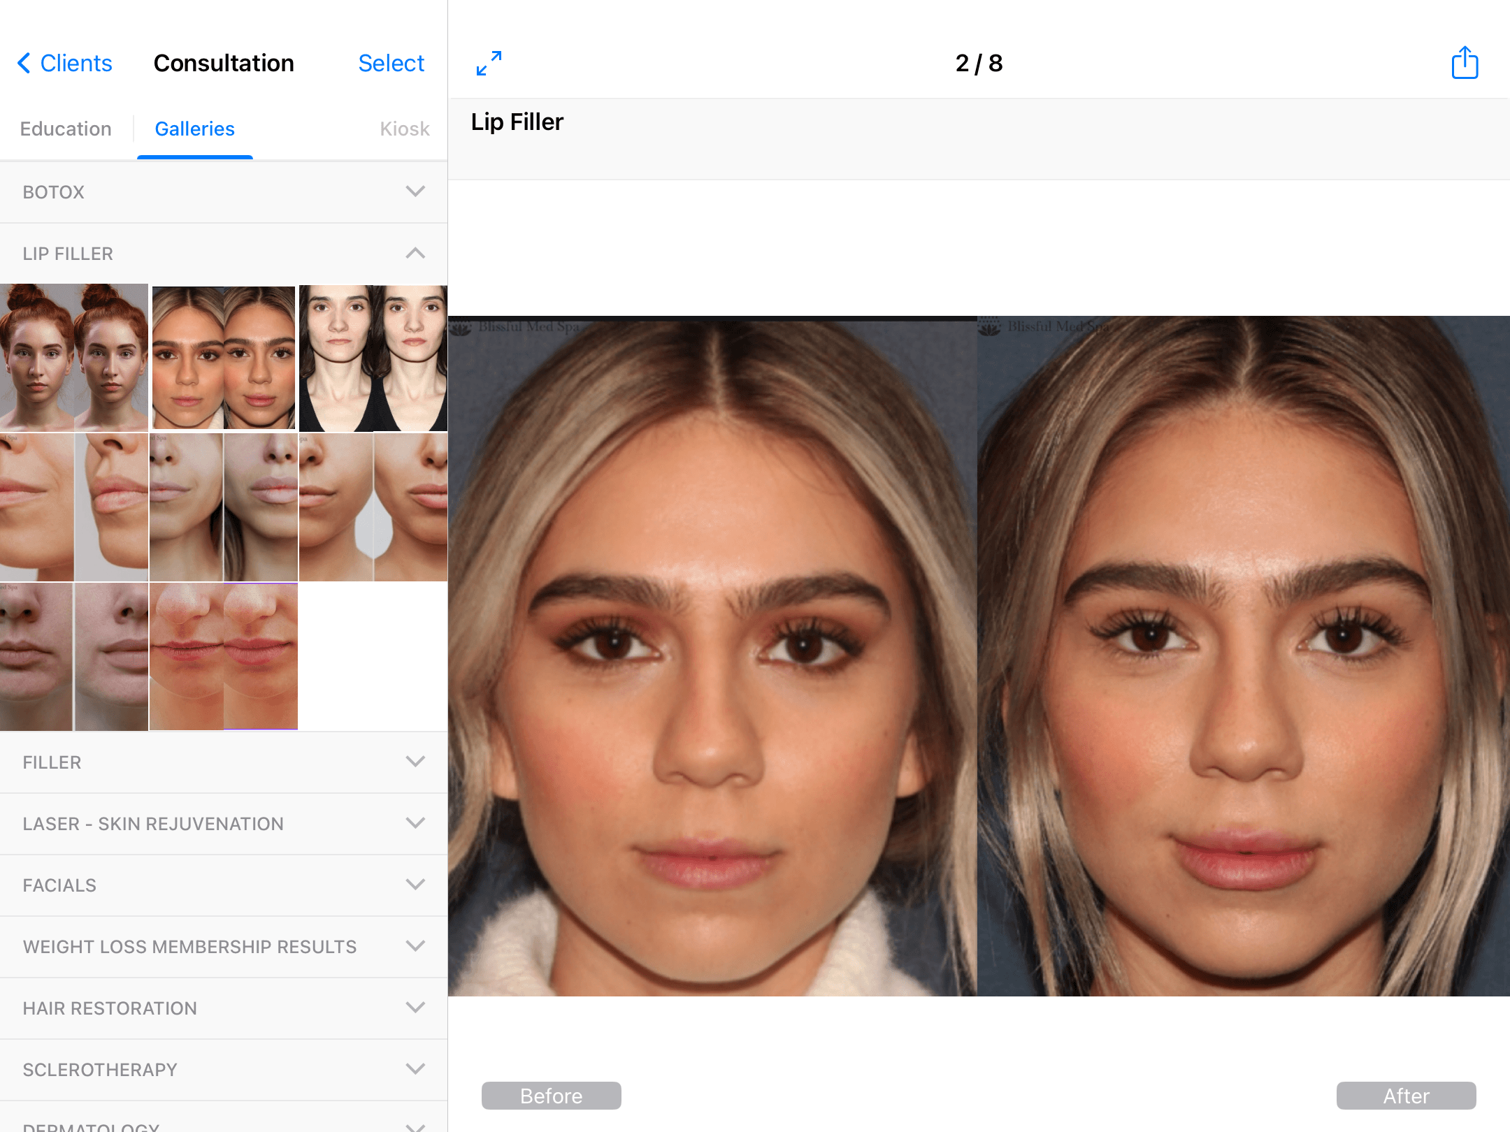The height and width of the screenshot is (1132, 1510).
Task: Expand the SCLEROTHERAPY section
Action: [x=415, y=1069]
